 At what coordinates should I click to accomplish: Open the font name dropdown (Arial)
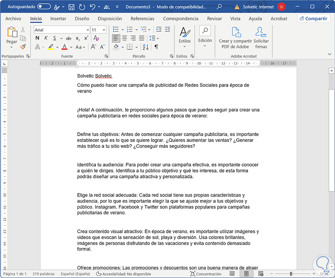coord(88,30)
